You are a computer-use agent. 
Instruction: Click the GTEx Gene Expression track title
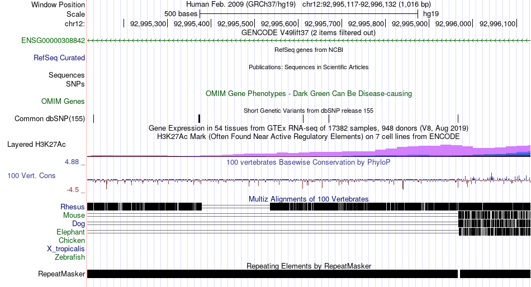(309, 128)
